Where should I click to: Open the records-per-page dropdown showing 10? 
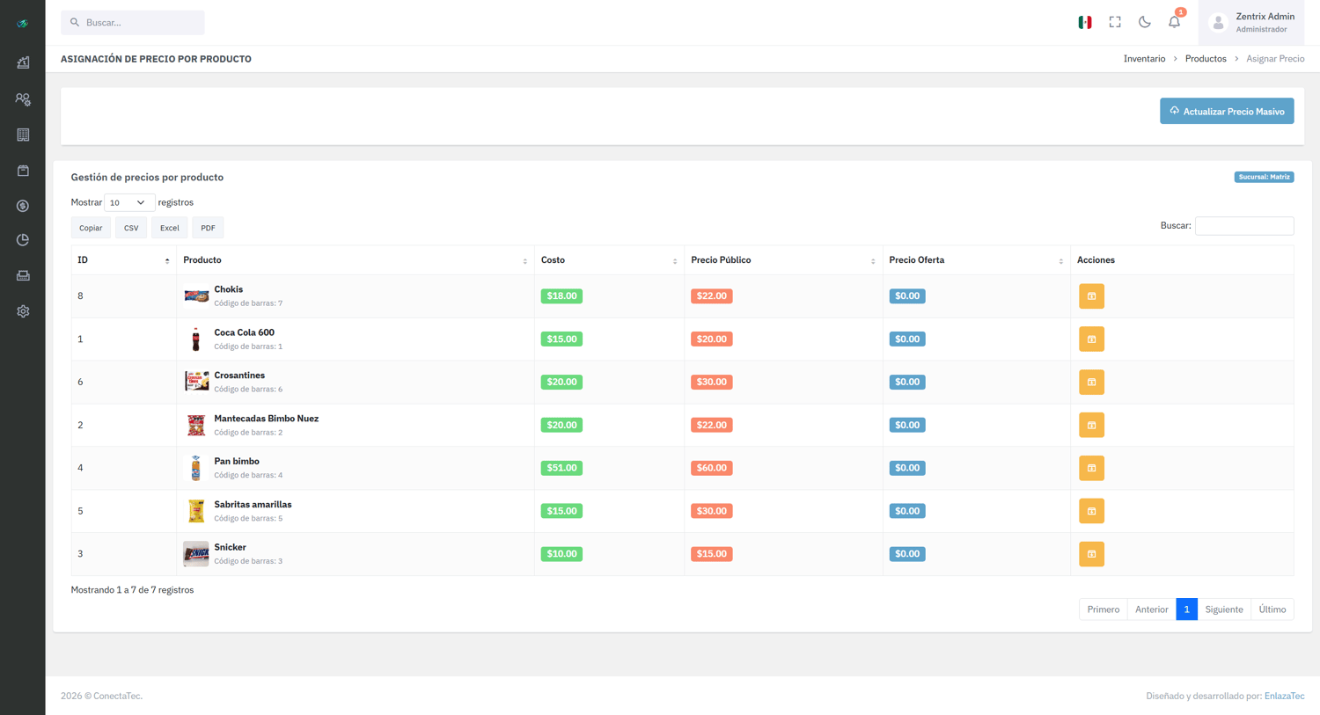point(129,202)
